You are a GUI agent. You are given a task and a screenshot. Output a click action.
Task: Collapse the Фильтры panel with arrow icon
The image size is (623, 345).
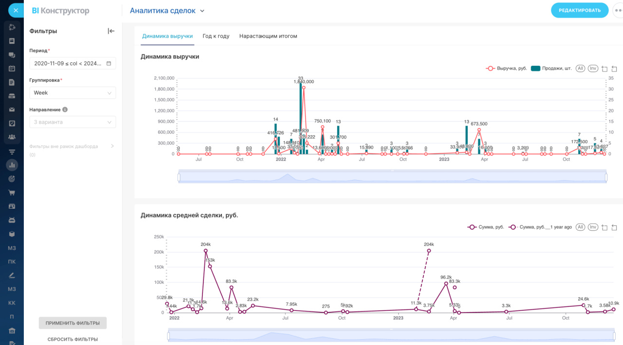111,31
